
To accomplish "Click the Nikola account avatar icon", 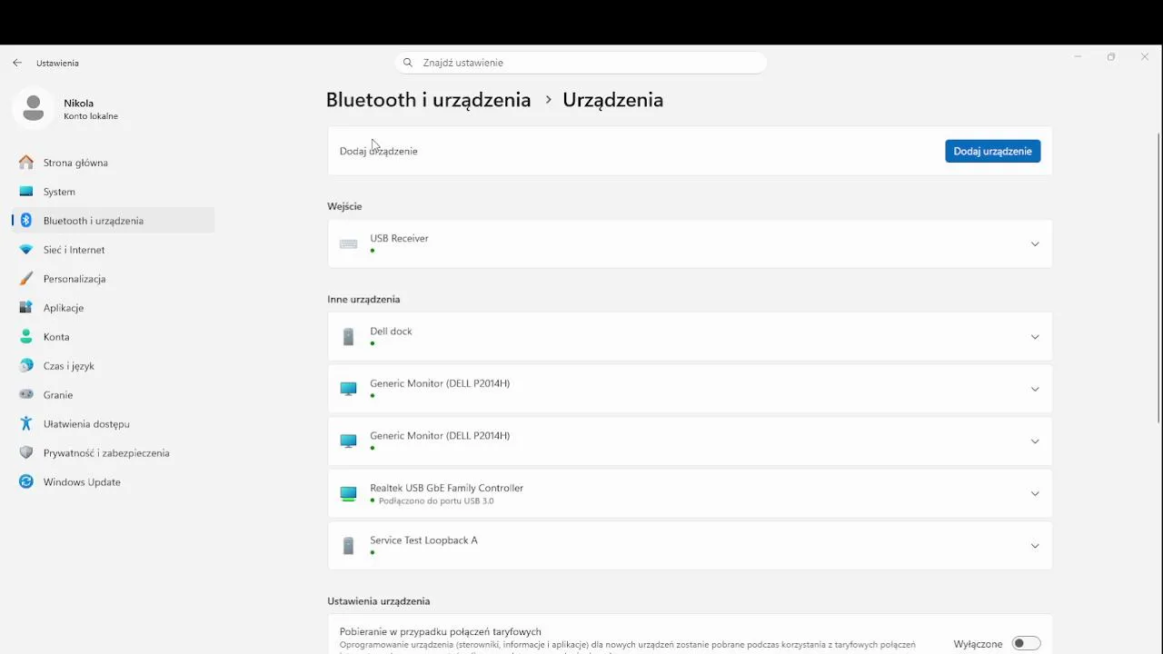I will tap(34, 109).
